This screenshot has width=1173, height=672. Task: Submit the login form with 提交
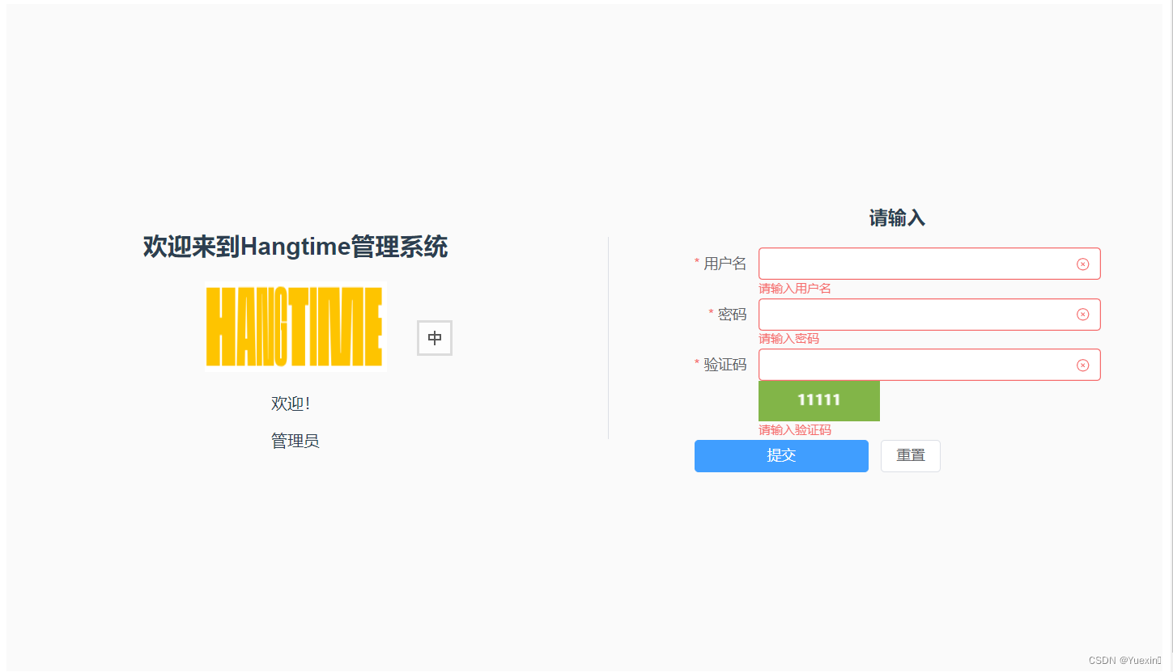coord(781,456)
